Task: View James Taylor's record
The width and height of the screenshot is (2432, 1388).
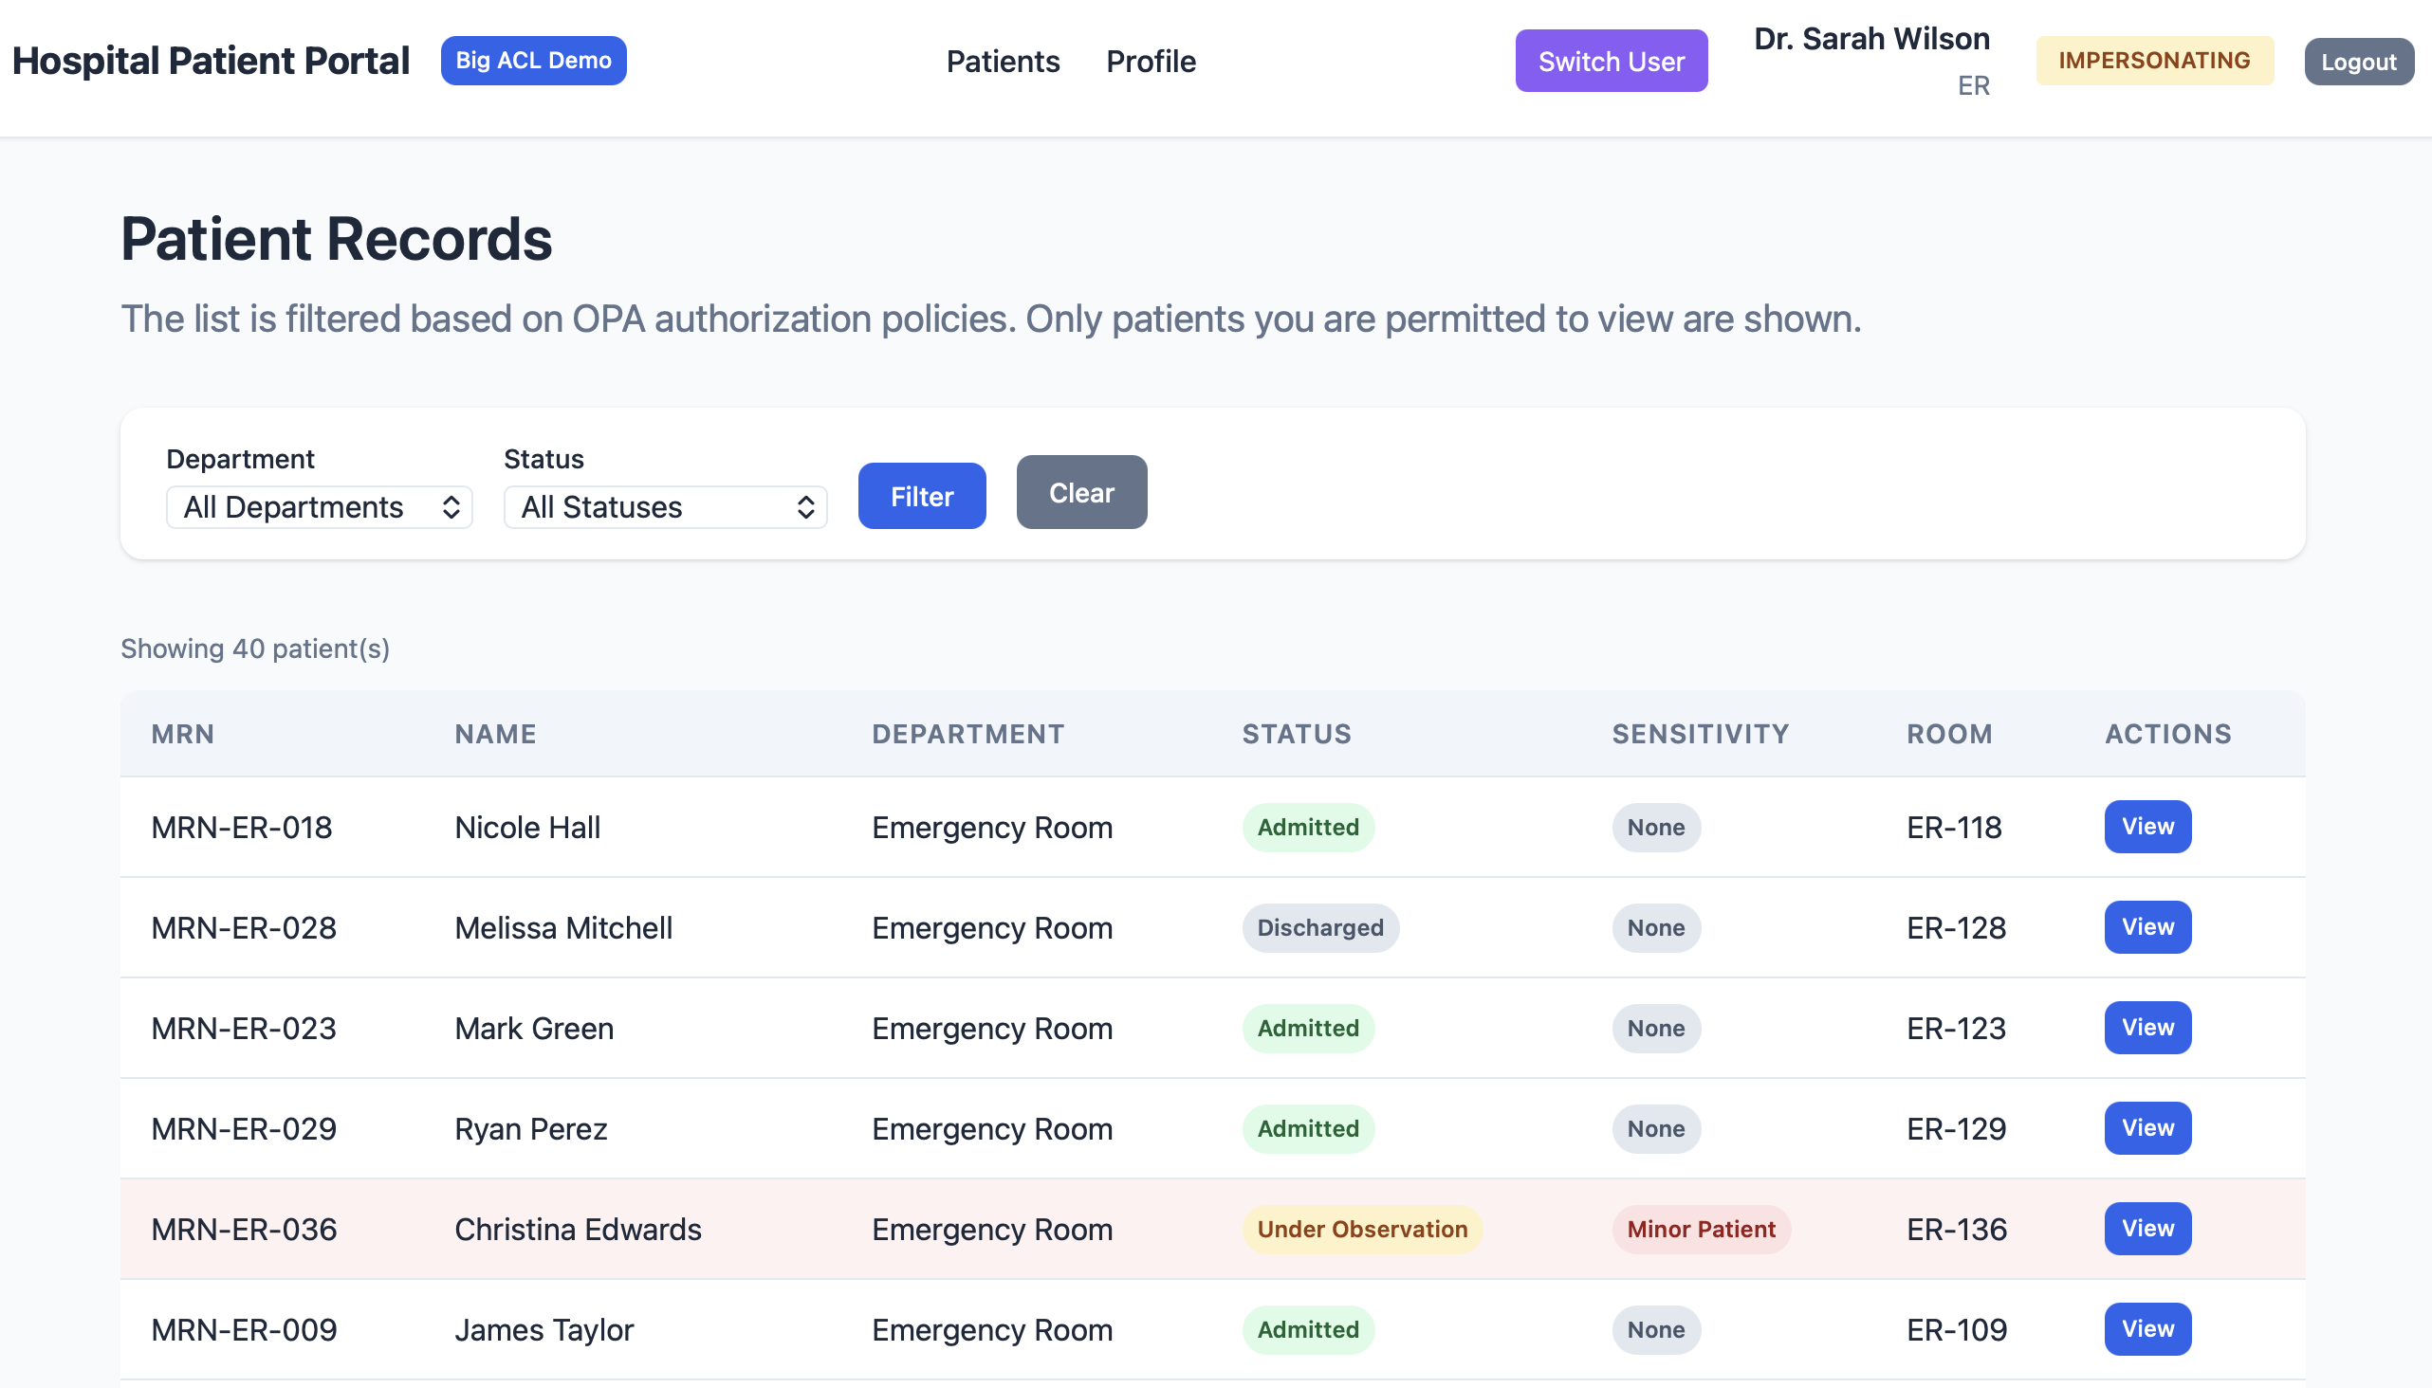Action: [2146, 1329]
